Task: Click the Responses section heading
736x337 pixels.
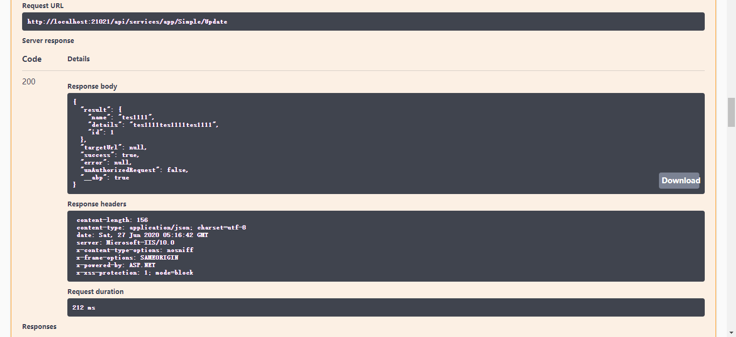Action: tap(39, 327)
